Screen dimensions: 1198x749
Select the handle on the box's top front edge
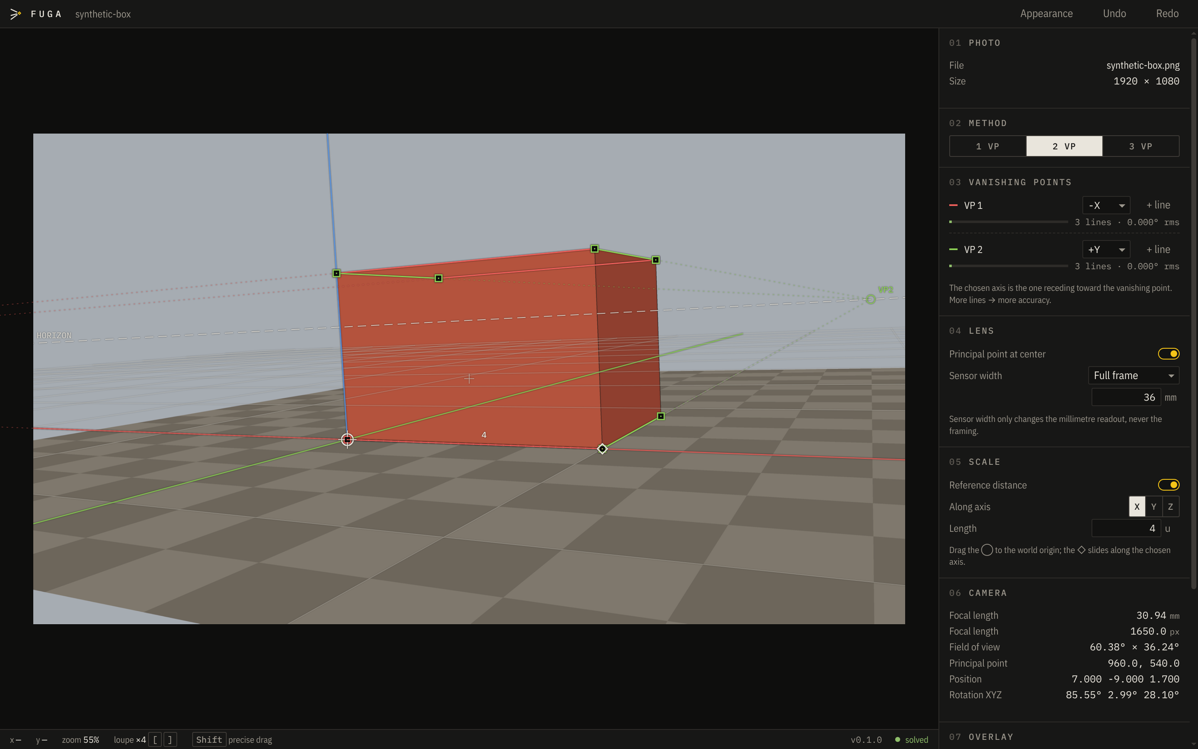[438, 278]
